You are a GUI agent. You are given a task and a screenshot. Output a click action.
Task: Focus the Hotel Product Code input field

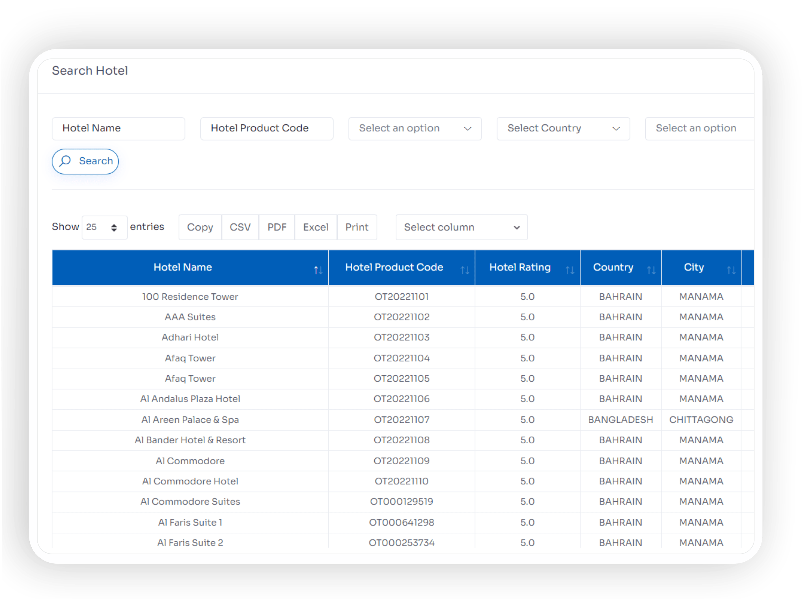click(x=267, y=129)
